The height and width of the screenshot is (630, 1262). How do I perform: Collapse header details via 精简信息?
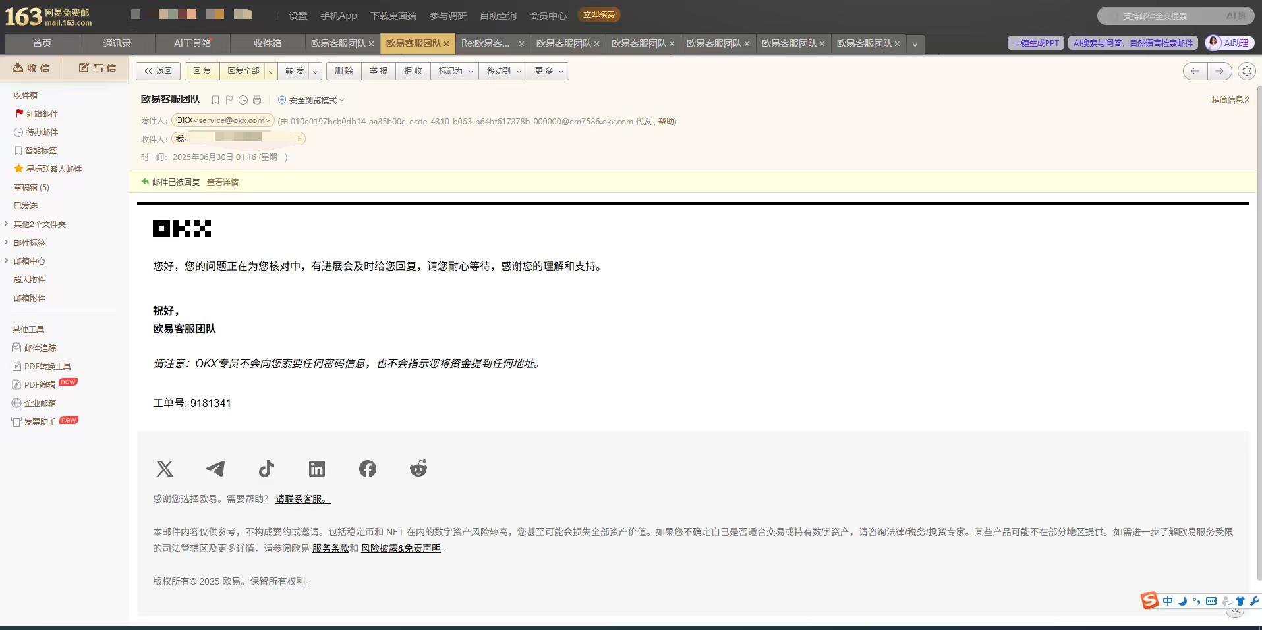1230,100
